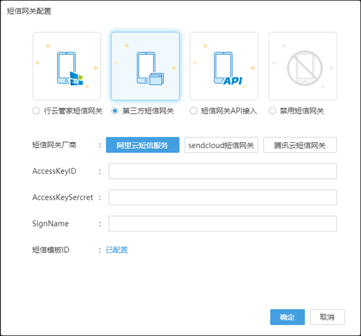Click the 短信网关厂商 row label

click(55, 145)
